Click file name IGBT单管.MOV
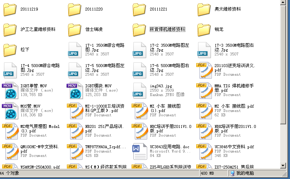This screenshot has height=179, width=290. pyautogui.click(x=34, y=86)
